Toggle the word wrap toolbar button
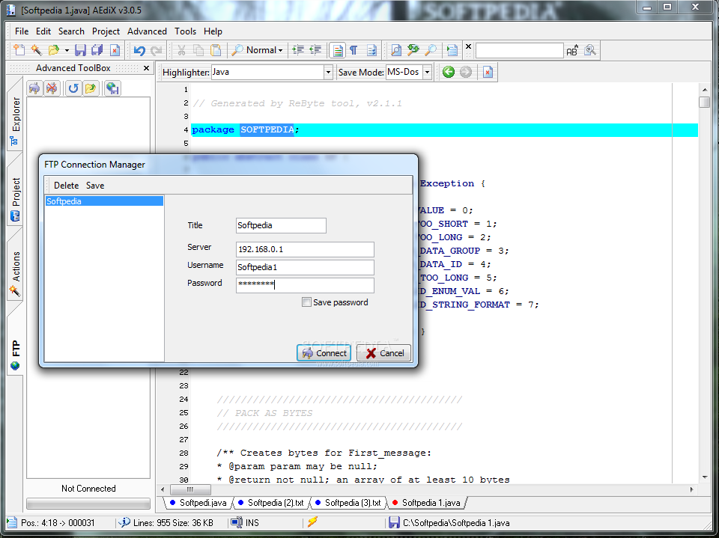This screenshot has height=538, width=719. pos(371,50)
